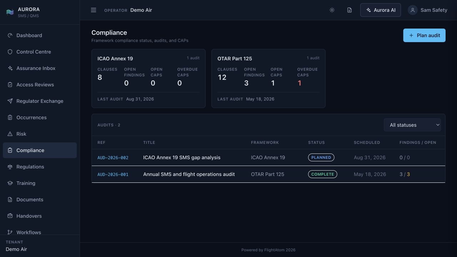Click the Compliance clipboard-check icon
Screen dimensions: 457x257
[10, 150]
